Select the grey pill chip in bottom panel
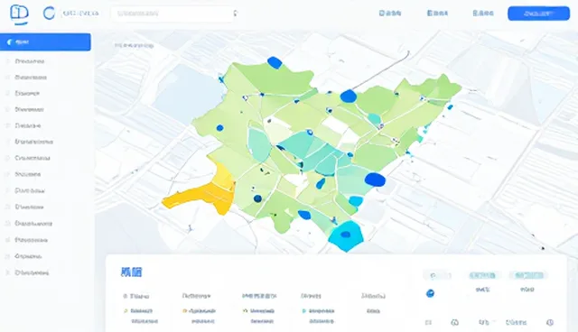 (437, 275)
